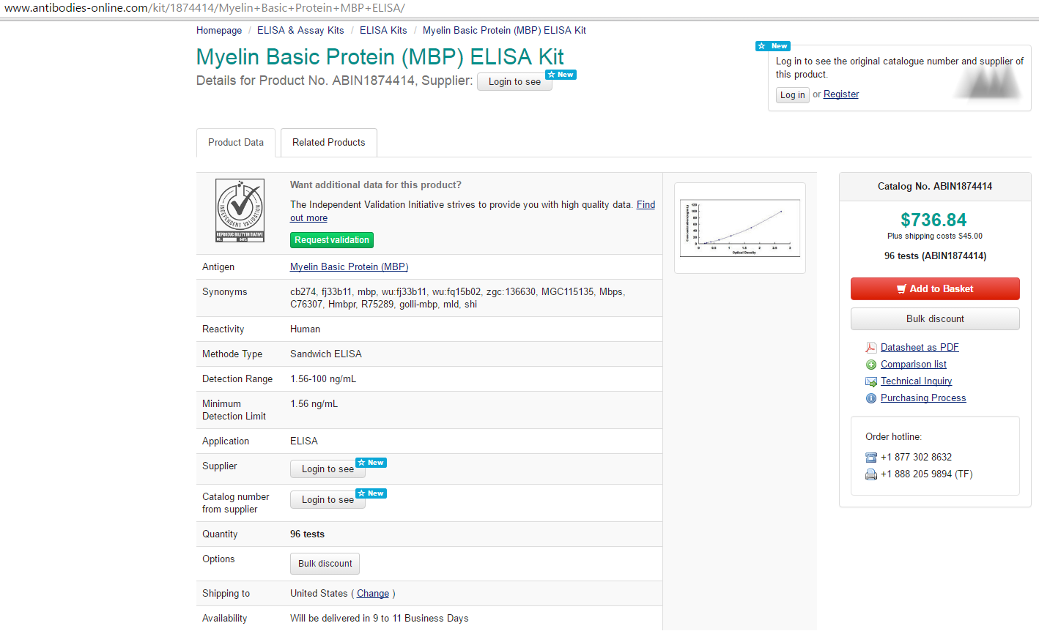
Task: Click the browser address bar URL
Action: click(x=205, y=8)
